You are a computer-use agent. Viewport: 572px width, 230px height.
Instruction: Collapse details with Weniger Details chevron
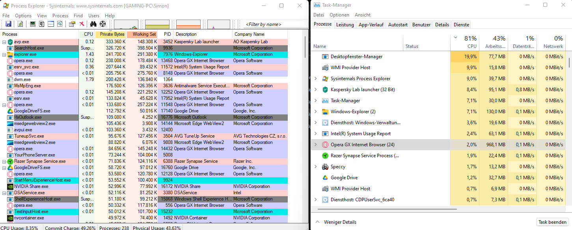318,222
